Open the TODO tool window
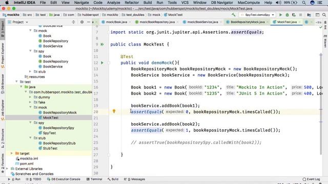The height and width of the screenshot is (184, 328). 33,179
